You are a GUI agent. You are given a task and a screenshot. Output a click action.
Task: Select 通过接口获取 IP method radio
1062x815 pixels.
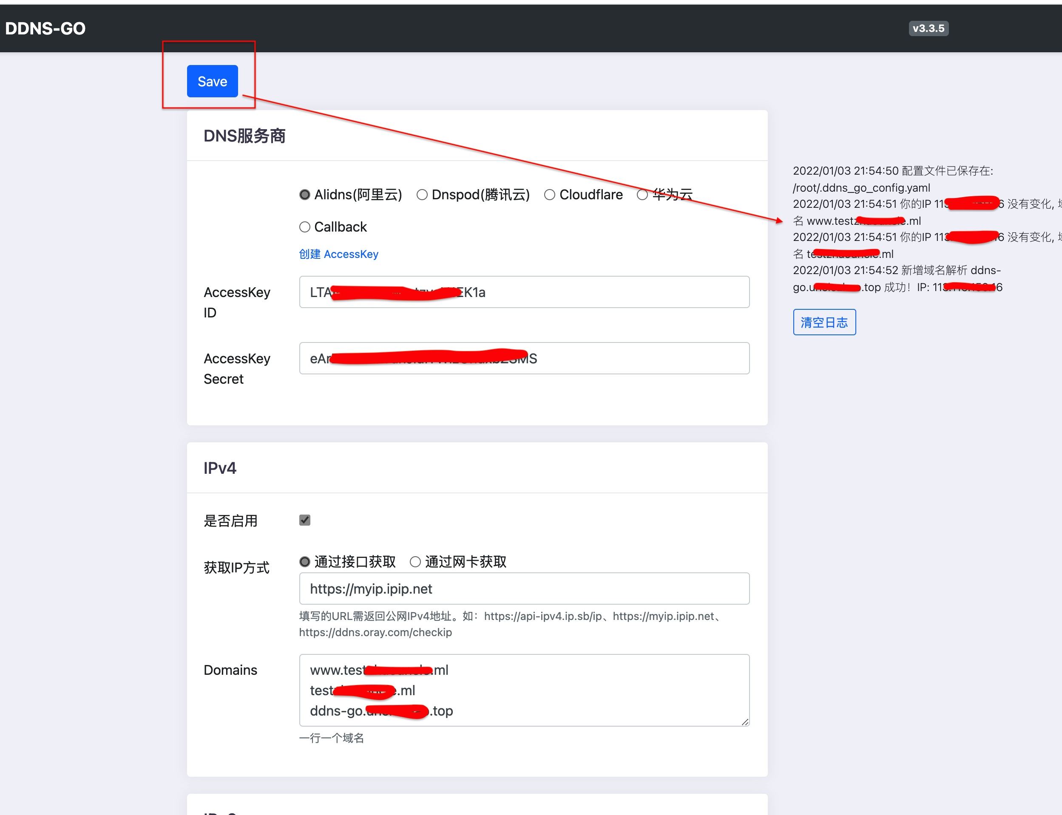pos(305,562)
